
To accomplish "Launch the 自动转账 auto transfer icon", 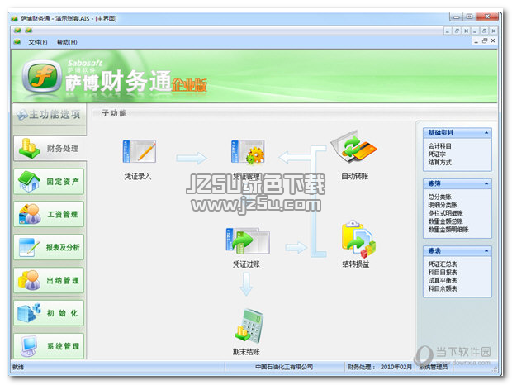I will click(354, 146).
